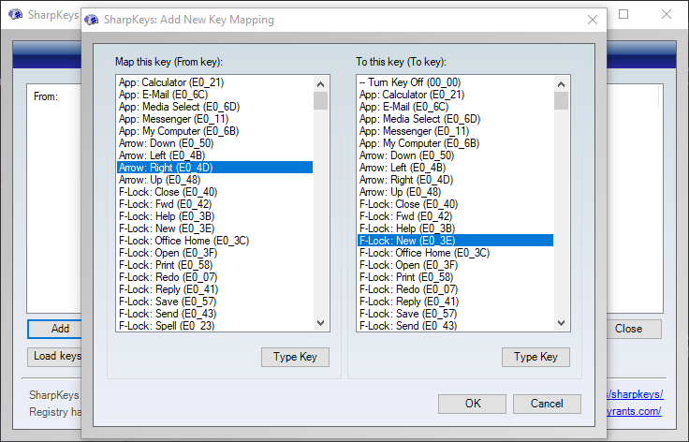Choose Arrow: Down in To key list
The image size is (689, 442).
(456, 155)
